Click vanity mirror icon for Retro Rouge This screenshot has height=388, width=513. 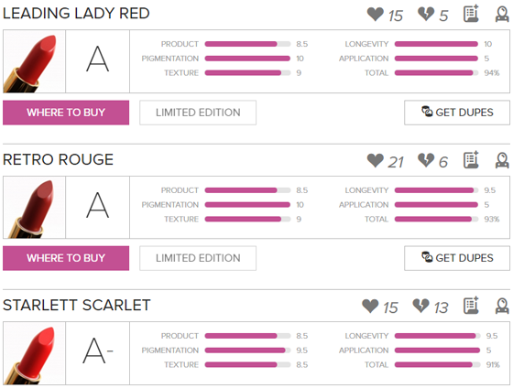click(x=502, y=160)
